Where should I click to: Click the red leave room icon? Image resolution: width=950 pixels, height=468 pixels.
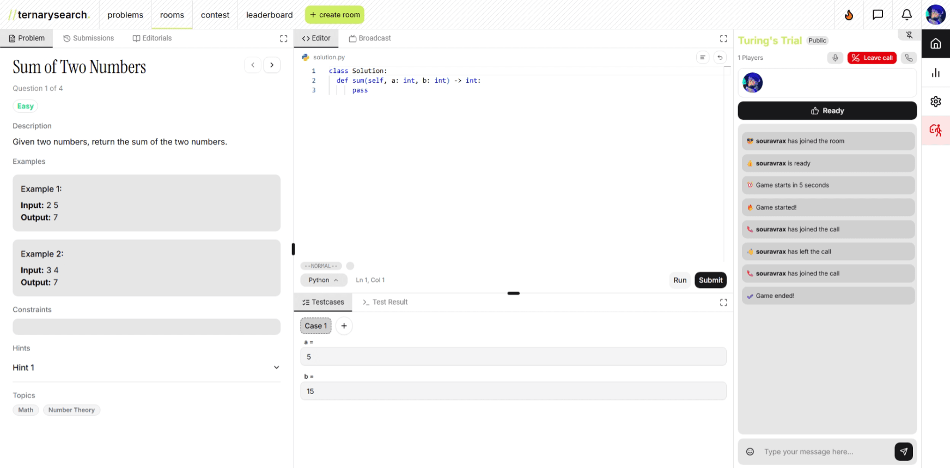[x=935, y=130]
